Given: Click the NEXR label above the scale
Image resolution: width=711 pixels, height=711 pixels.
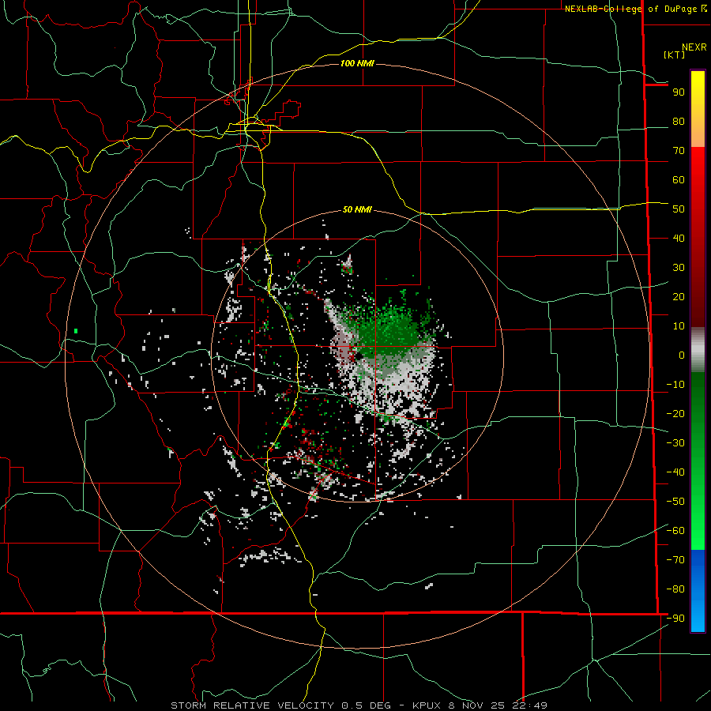Looking at the screenshot, I should [x=694, y=47].
